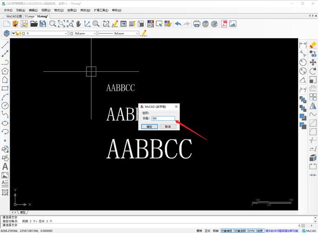Image resolution: width=318 pixels, height=233 pixels.
Task: Click the 取消 button in dialog
Action: [167, 126]
